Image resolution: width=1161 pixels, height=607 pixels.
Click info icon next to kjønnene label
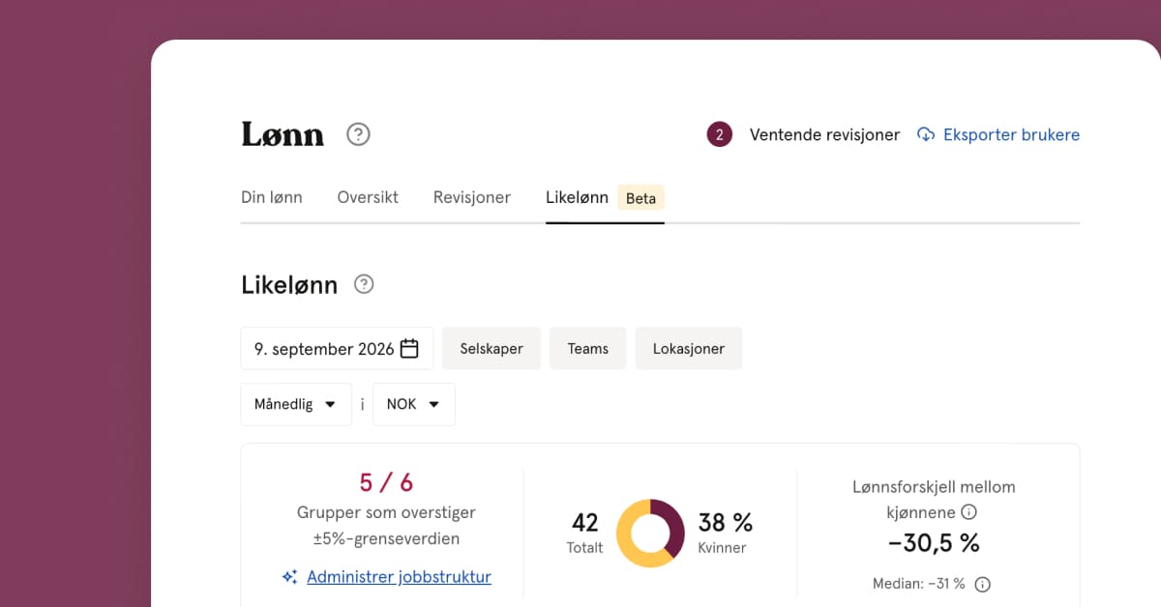(x=968, y=512)
